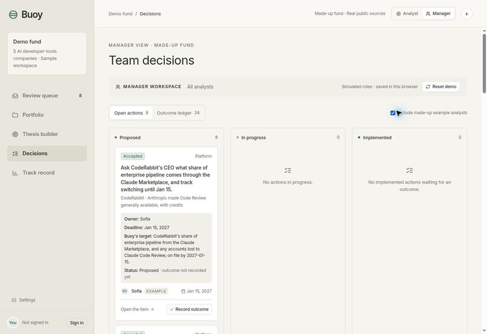Click the scrollbar up arrow
The width and height of the screenshot is (487, 334).
(x=484, y=31)
